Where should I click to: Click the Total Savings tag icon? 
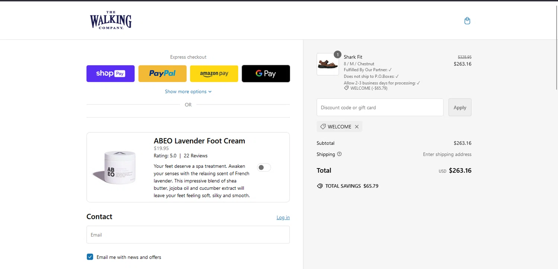tap(320, 186)
